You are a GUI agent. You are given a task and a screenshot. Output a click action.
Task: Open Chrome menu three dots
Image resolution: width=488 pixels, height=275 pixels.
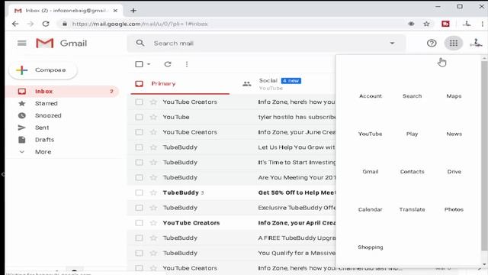[x=482, y=24]
